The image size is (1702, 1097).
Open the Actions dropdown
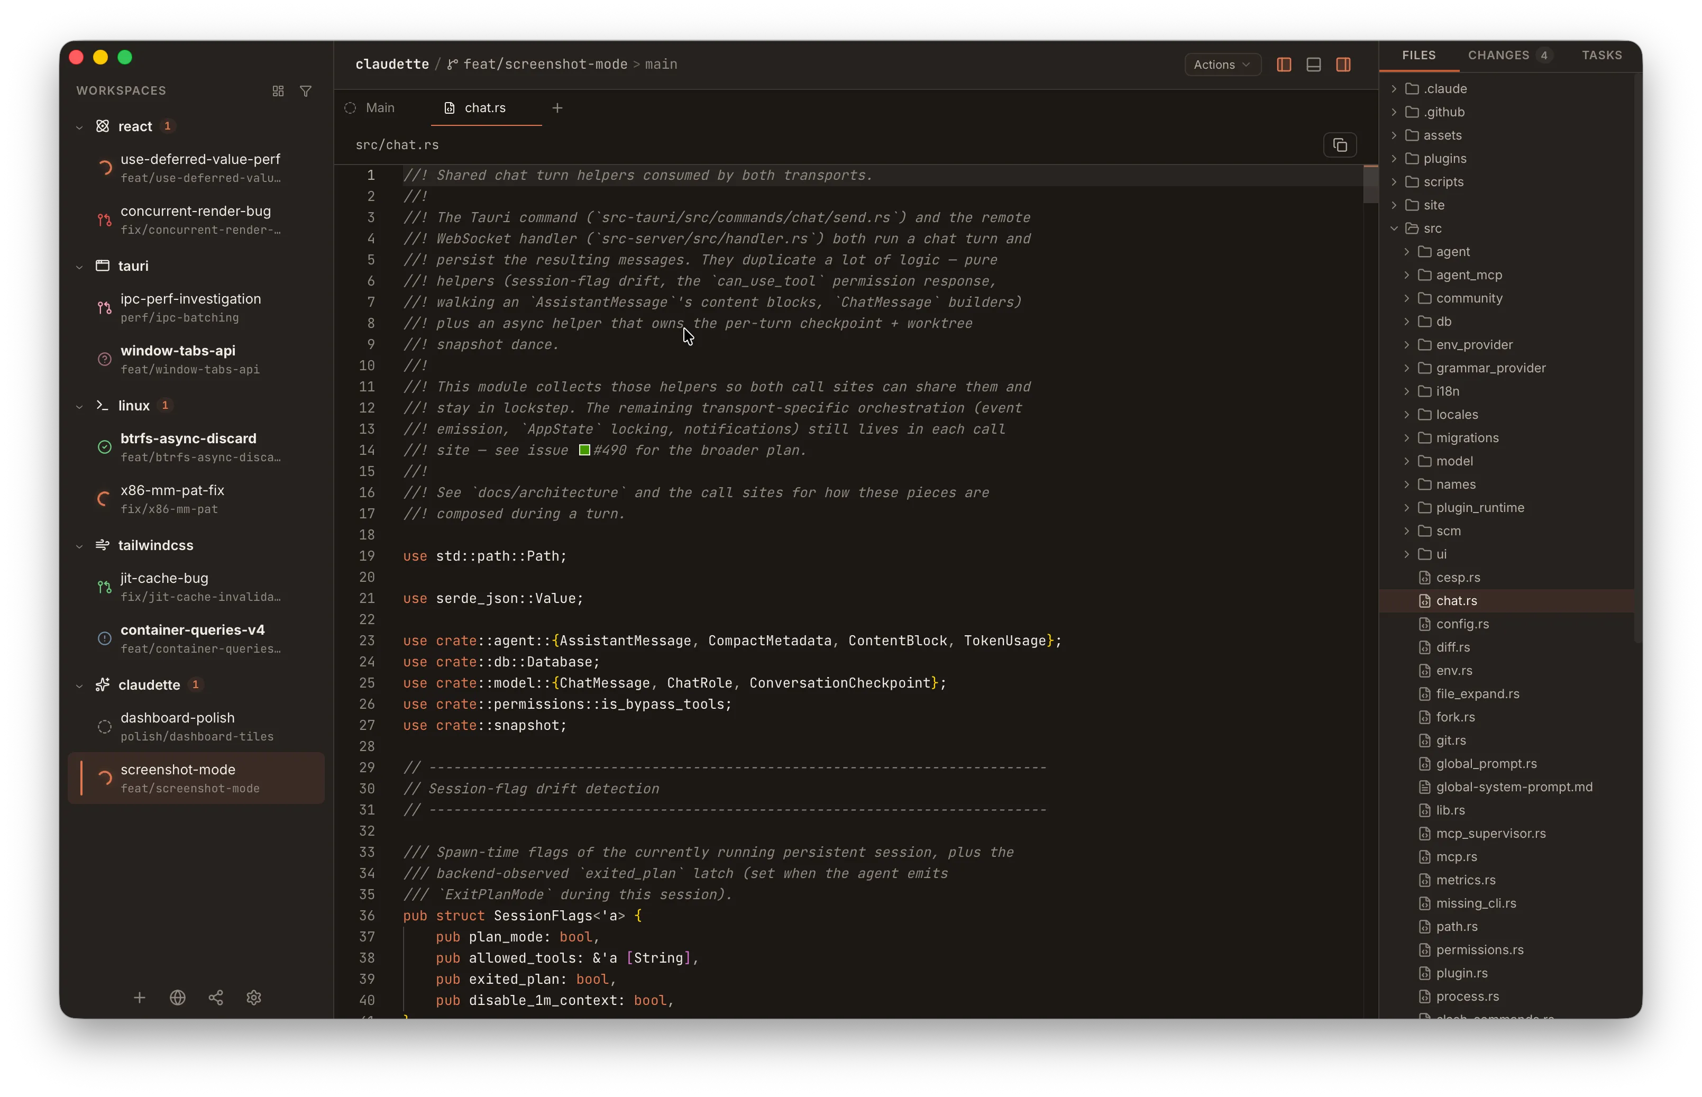click(1222, 65)
